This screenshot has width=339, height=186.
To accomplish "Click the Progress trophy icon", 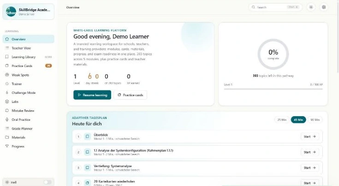I will 7,146.
